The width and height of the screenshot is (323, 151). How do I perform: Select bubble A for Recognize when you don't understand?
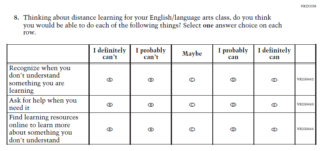pos(110,80)
